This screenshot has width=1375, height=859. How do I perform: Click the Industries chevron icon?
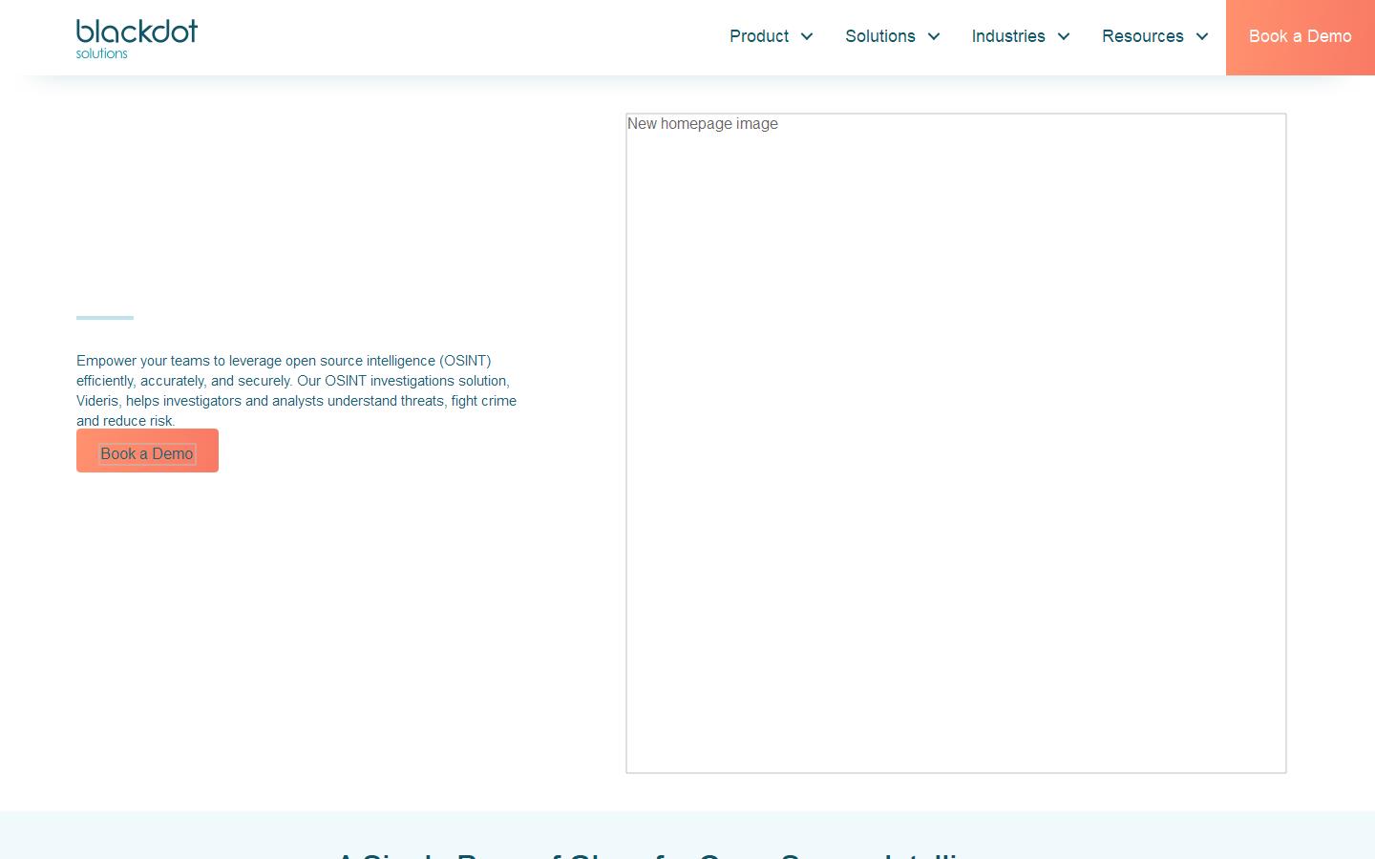[1063, 36]
